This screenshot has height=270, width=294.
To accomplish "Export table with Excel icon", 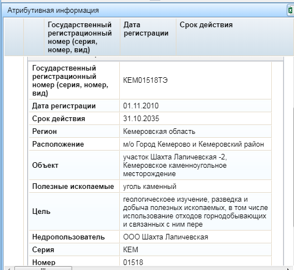I will point(291,11).
